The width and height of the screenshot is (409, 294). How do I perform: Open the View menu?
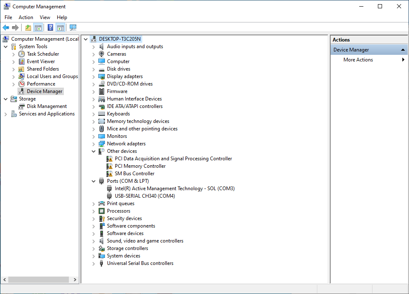45,17
